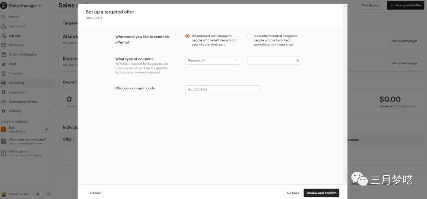
Task: Click the Search magnifier icon in sidebar
Action: [x=4, y=17]
